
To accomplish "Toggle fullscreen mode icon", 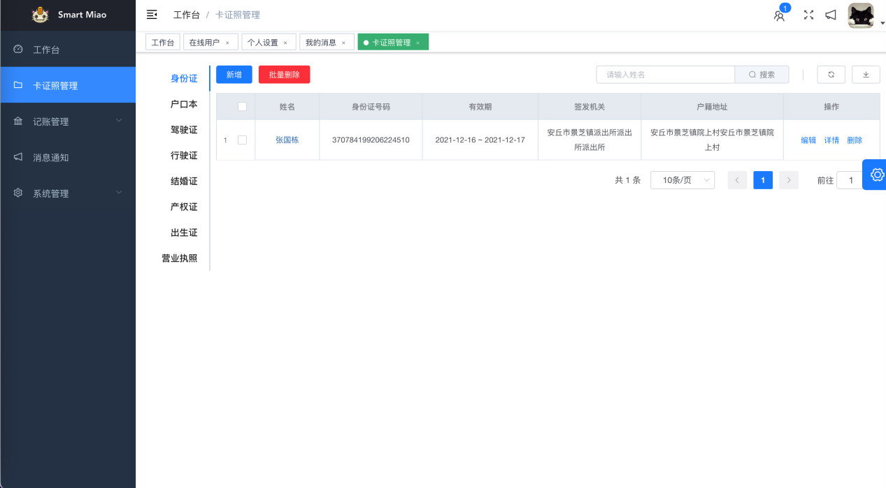I will point(808,15).
